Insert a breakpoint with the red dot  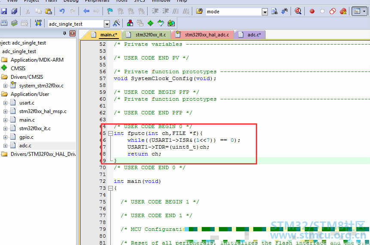click(x=312, y=11)
